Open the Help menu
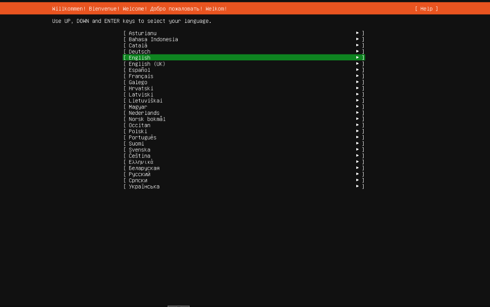 click(427, 8)
